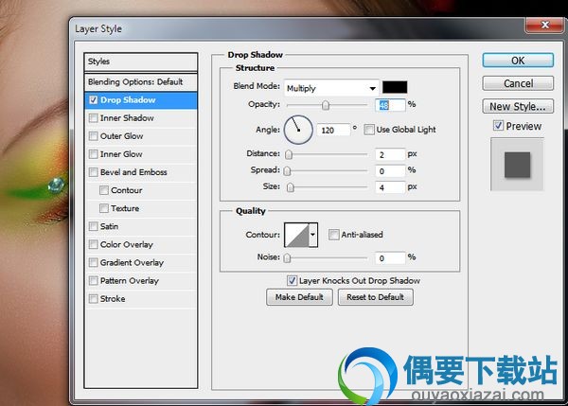Screen dimensions: 568x406
Task: Click the Noise value field
Action: (x=390, y=257)
